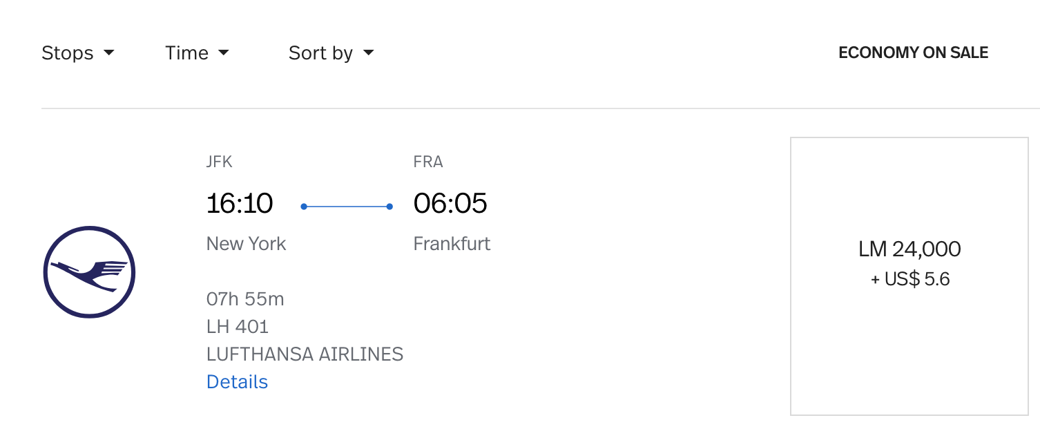Click the LUFTHANSA AIRLINES carrier name

(305, 354)
